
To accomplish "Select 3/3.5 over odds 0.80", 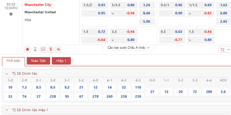I will tap(124, 5).
